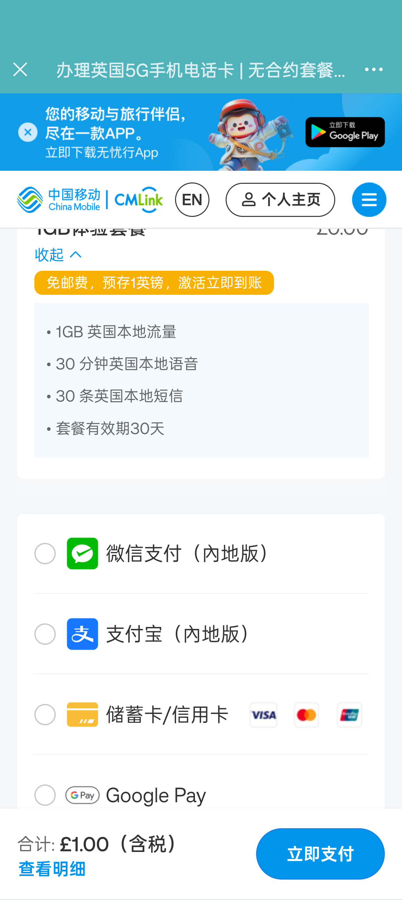Tap the Alipay blue icon
Screen dimensions: 402x900
(x=82, y=634)
